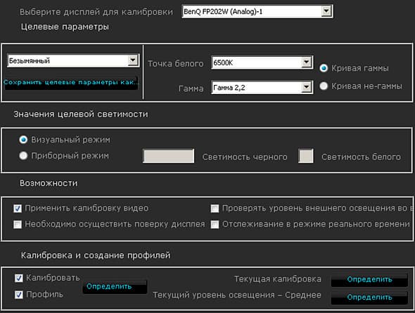
Task: Click the Возможности section heading
Action: (49, 183)
